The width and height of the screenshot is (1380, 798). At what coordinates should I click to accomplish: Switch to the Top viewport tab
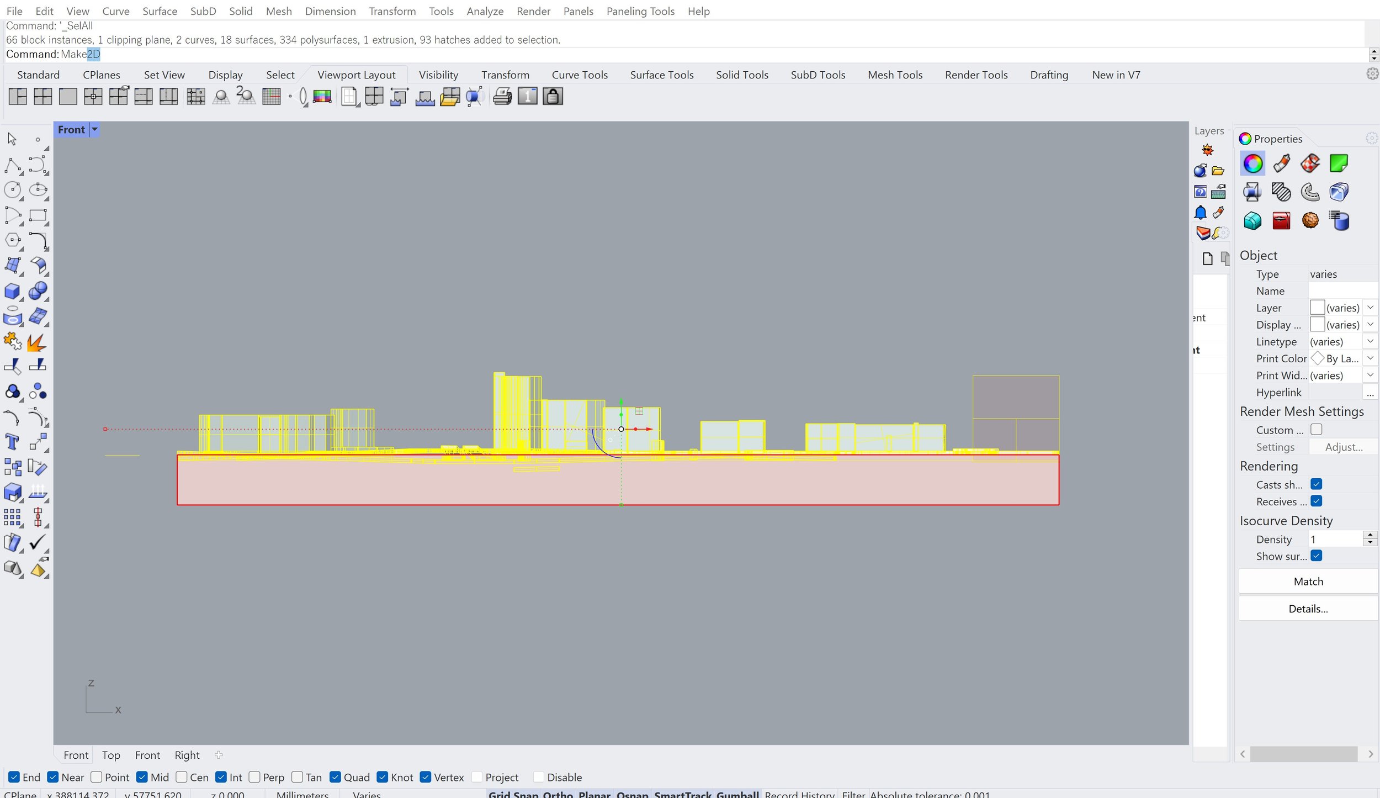pos(111,755)
